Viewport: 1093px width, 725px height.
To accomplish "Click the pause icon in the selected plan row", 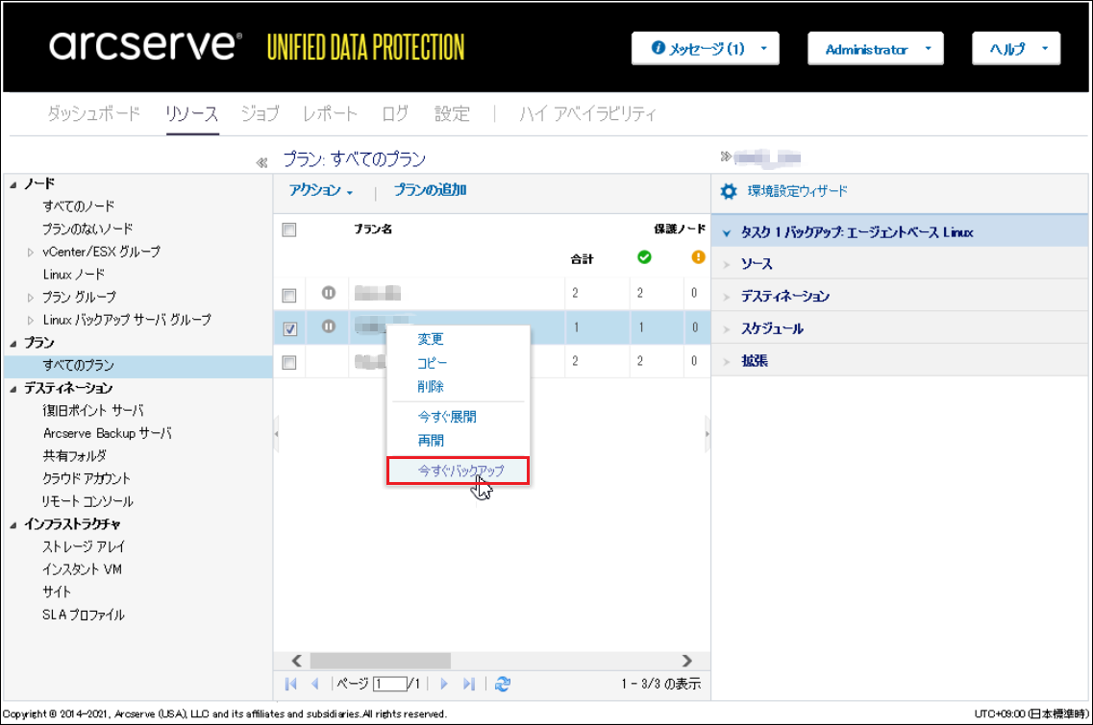I will [x=329, y=326].
